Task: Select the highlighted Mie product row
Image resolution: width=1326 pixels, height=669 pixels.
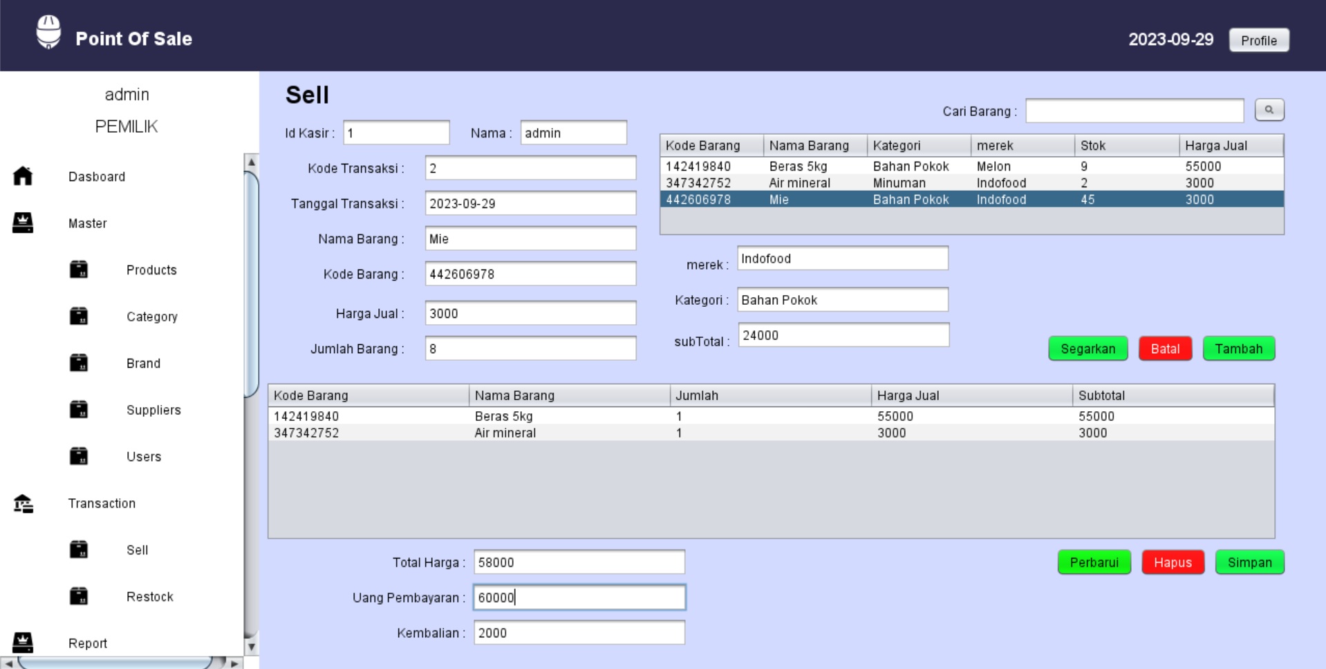Action: 972,200
